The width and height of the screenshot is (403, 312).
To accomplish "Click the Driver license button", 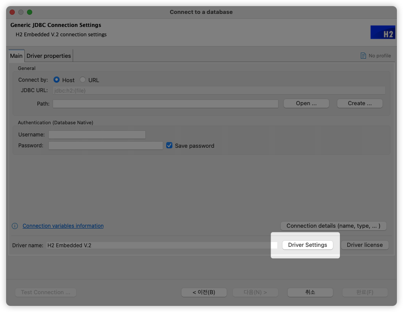I will pos(365,245).
